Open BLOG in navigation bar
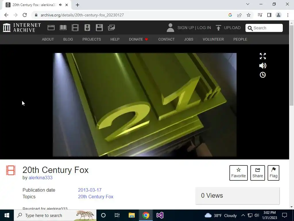294x221 pixels. click(x=68, y=39)
